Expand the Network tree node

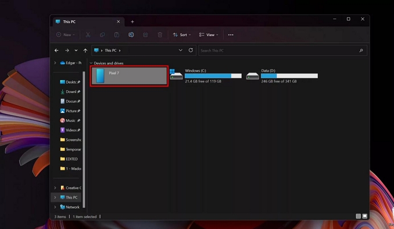55,207
